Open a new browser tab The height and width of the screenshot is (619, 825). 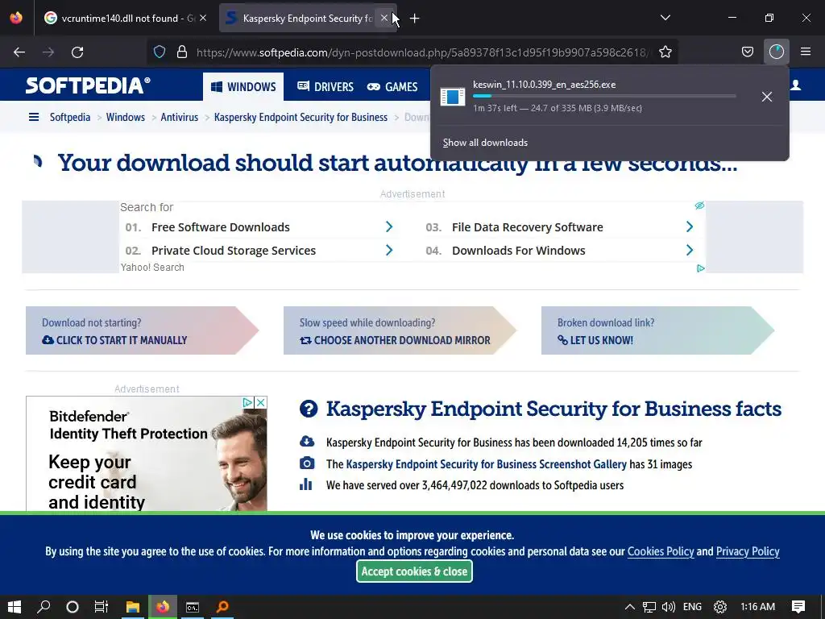(x=415, y=19)
